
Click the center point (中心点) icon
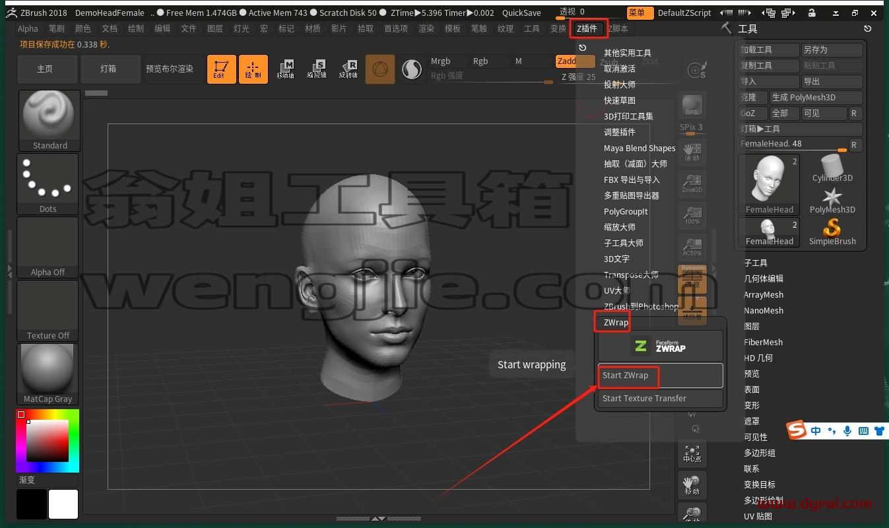pyautogui.click(x=692, y=453)
